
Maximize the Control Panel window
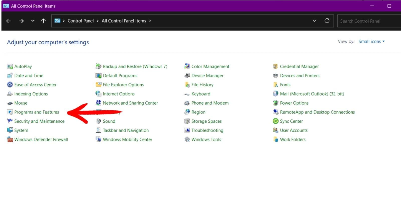(389, 6)
